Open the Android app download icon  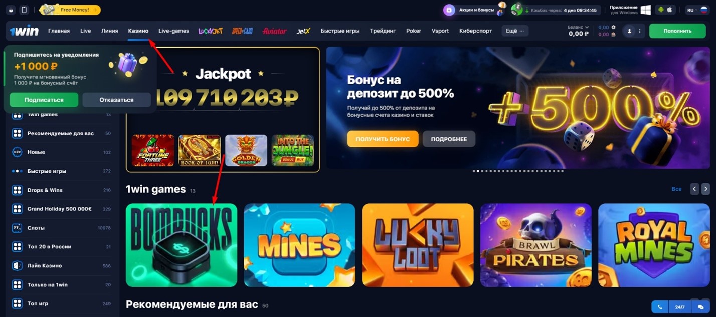pos(660,10)
